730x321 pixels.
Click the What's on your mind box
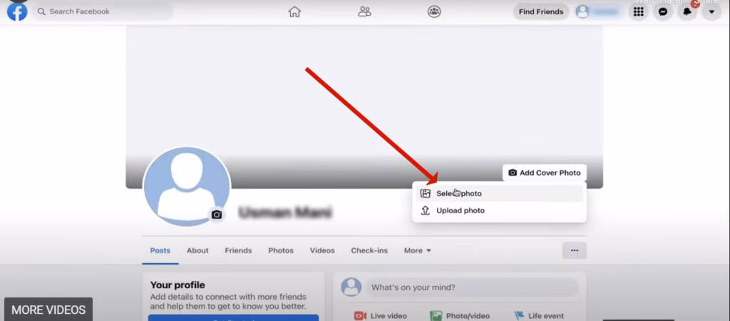[472, 287]
